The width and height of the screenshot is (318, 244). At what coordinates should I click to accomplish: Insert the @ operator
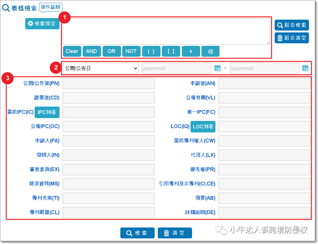pos(210,51)
